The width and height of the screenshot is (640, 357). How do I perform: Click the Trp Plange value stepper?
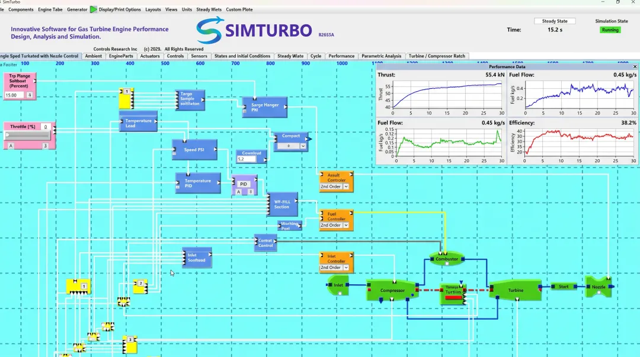[30, 95]
